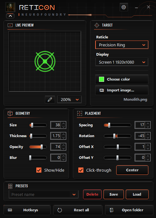This screenshot has width=156, height=218.
Task: Decrease Offset Y with the down stepper arrow
Action: tap(148, 159)
